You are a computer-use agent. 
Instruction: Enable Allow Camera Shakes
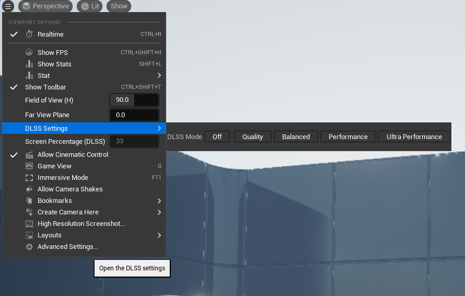tap(84, 189)
